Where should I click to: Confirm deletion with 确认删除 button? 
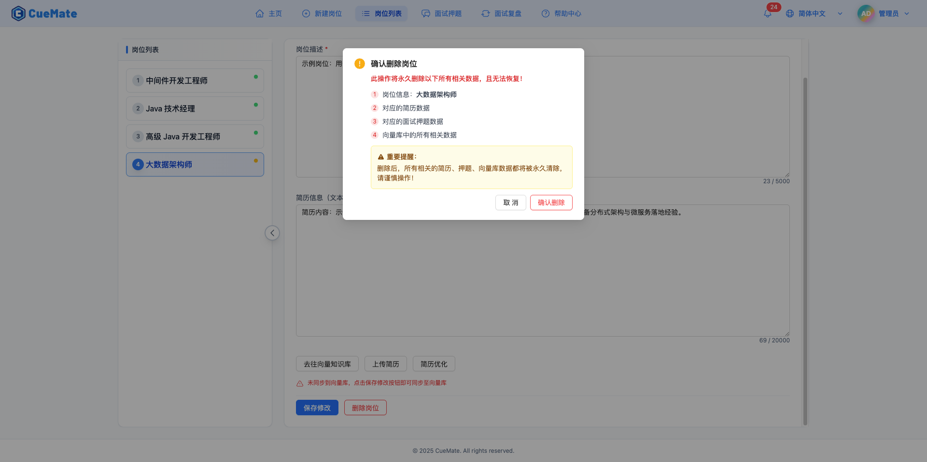pyautogui.click(x=551, y=203)
